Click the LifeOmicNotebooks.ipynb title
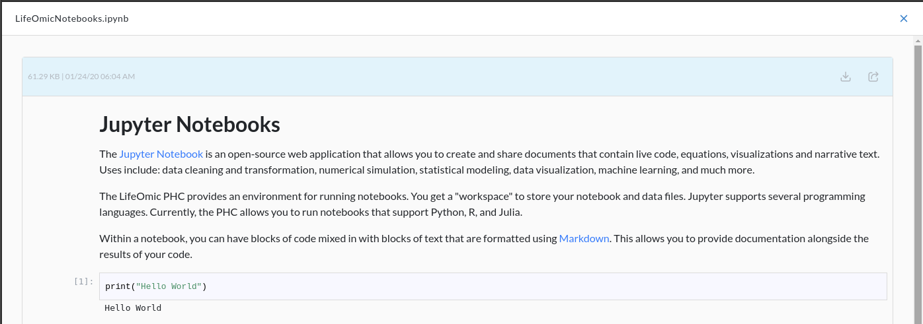923x324 pixels. pos(71,18)
